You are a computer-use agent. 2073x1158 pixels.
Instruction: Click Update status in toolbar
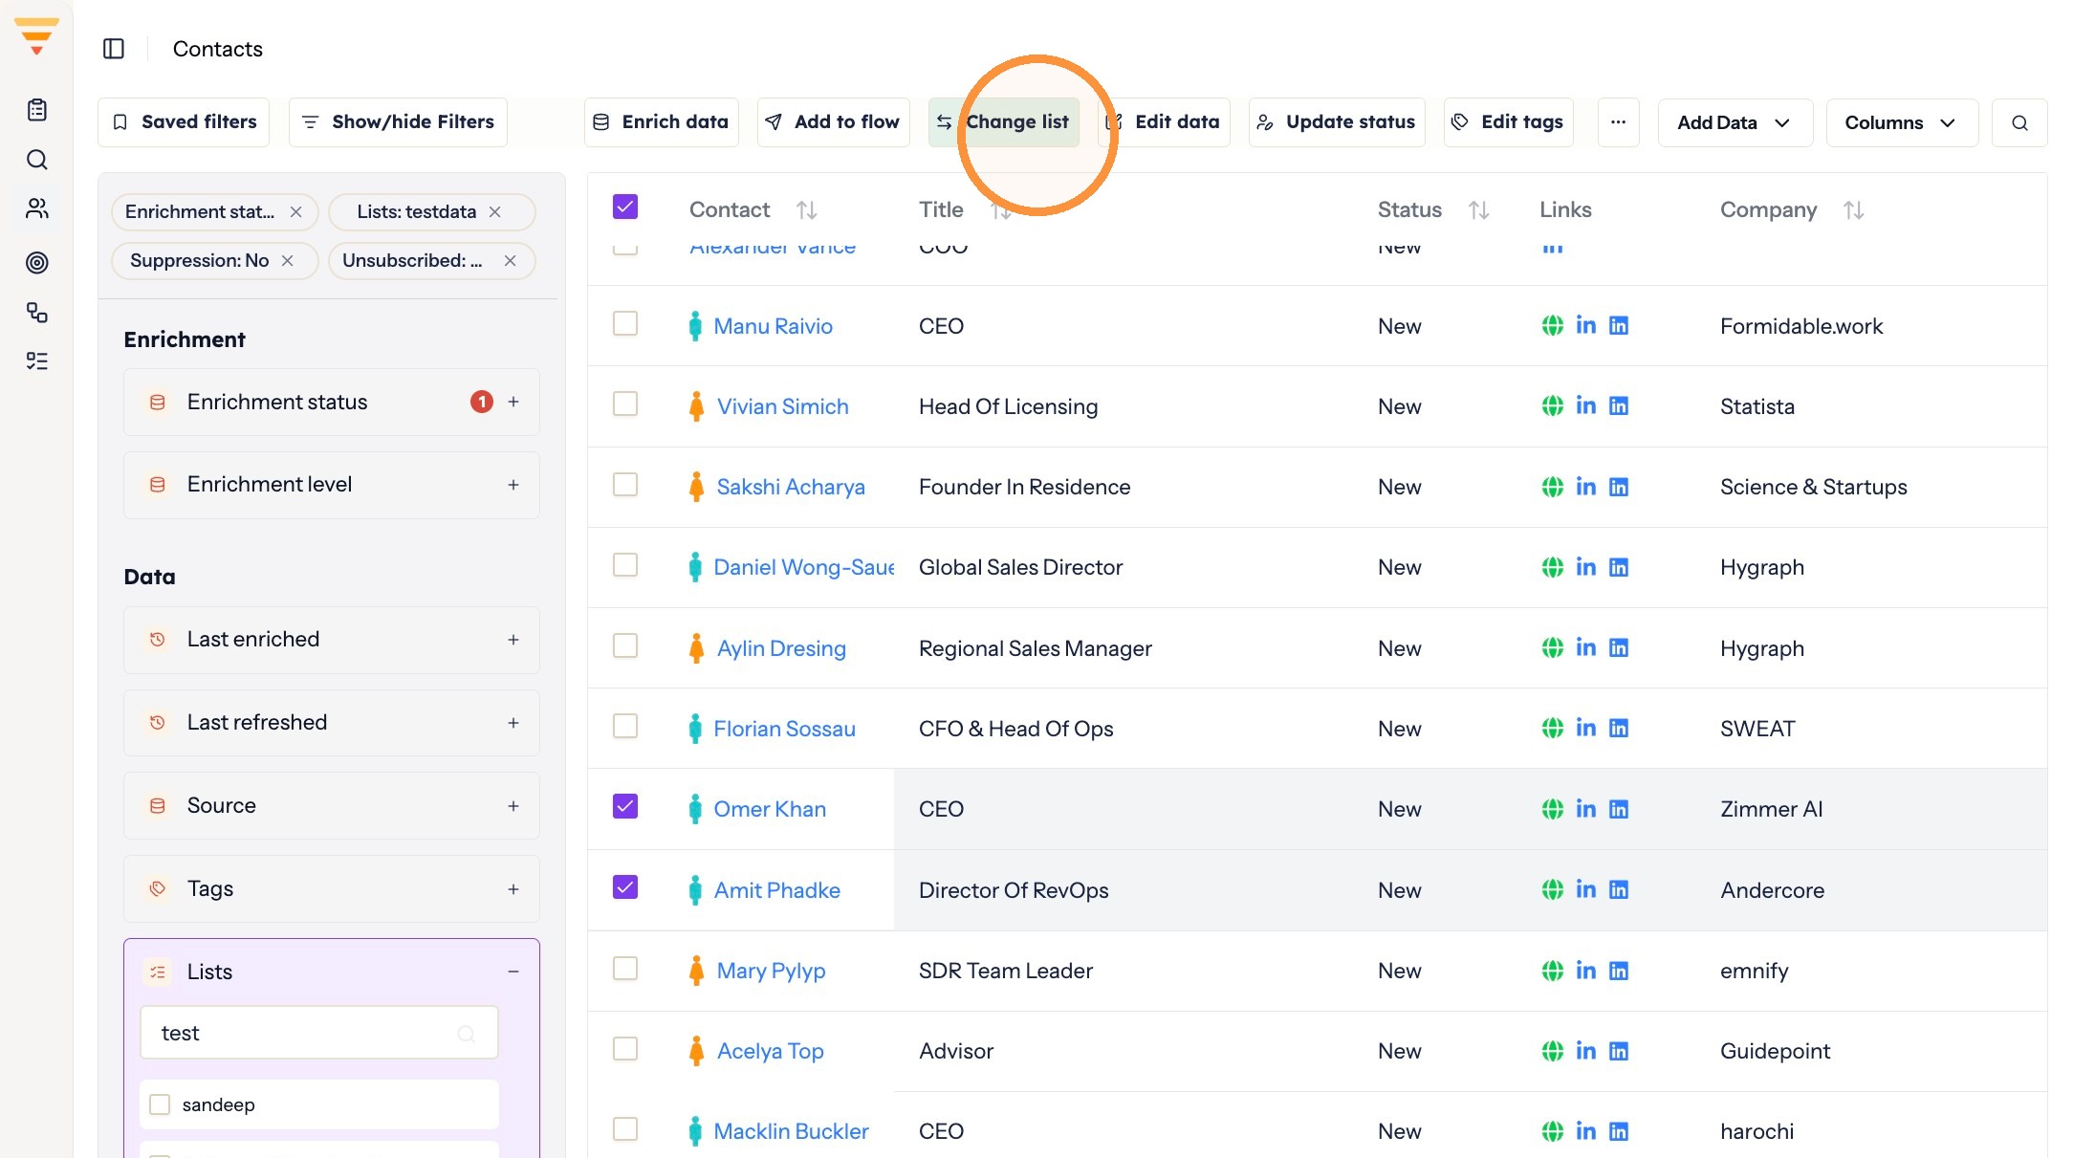[x=1337, y=122]
